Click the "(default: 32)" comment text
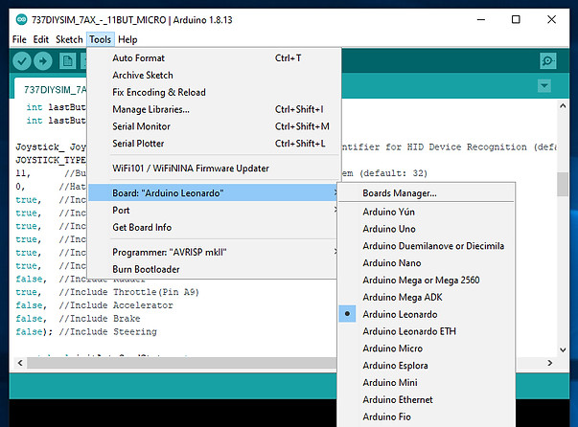This screenshot has height=427, width=578. pos(393,173)
